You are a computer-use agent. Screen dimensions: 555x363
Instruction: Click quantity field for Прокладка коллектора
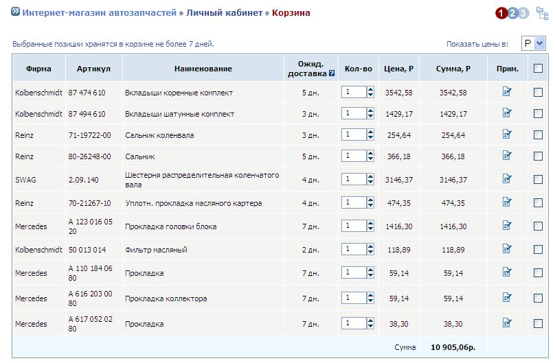pos(354,298)
